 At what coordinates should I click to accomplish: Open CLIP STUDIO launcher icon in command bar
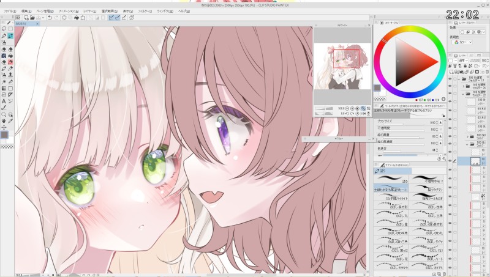pos(18,18)
